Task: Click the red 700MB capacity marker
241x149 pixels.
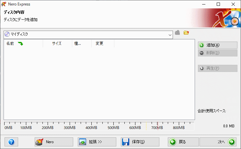Action: pyautogui.click(x=158, y=126)
